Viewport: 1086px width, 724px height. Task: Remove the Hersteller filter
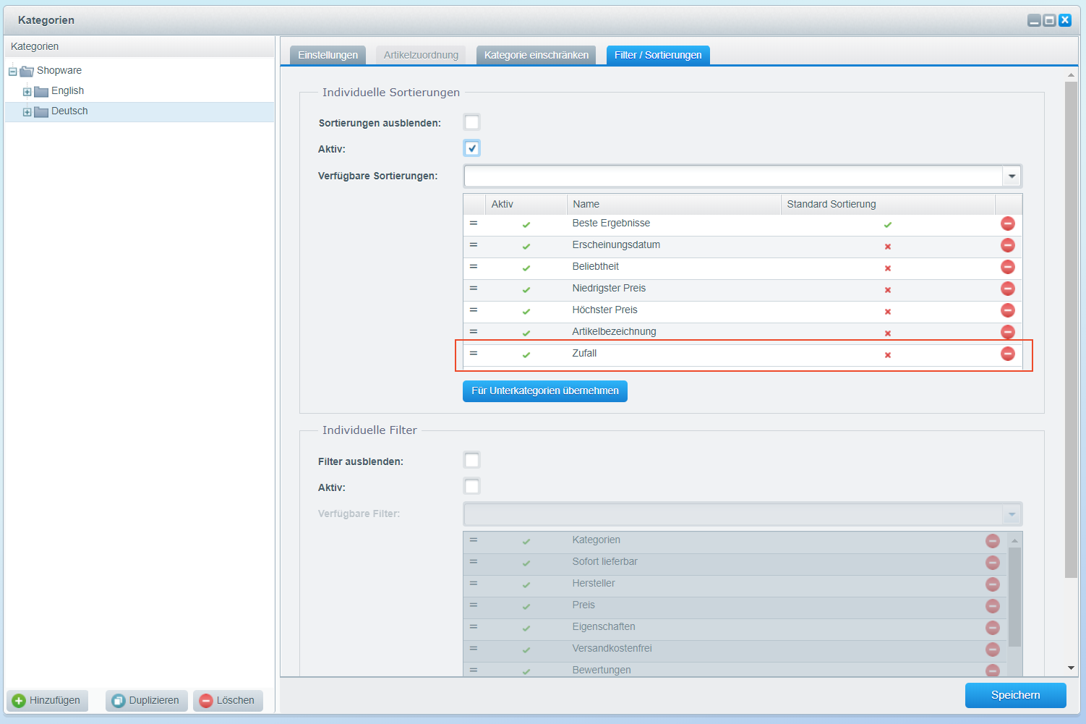992,584
